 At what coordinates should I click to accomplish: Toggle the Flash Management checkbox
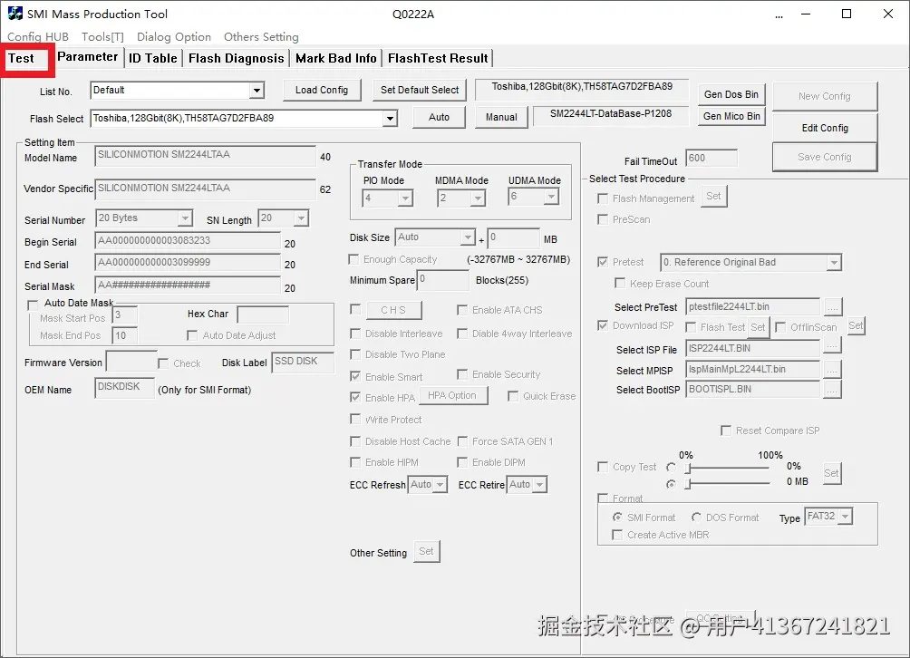point(603,198)
